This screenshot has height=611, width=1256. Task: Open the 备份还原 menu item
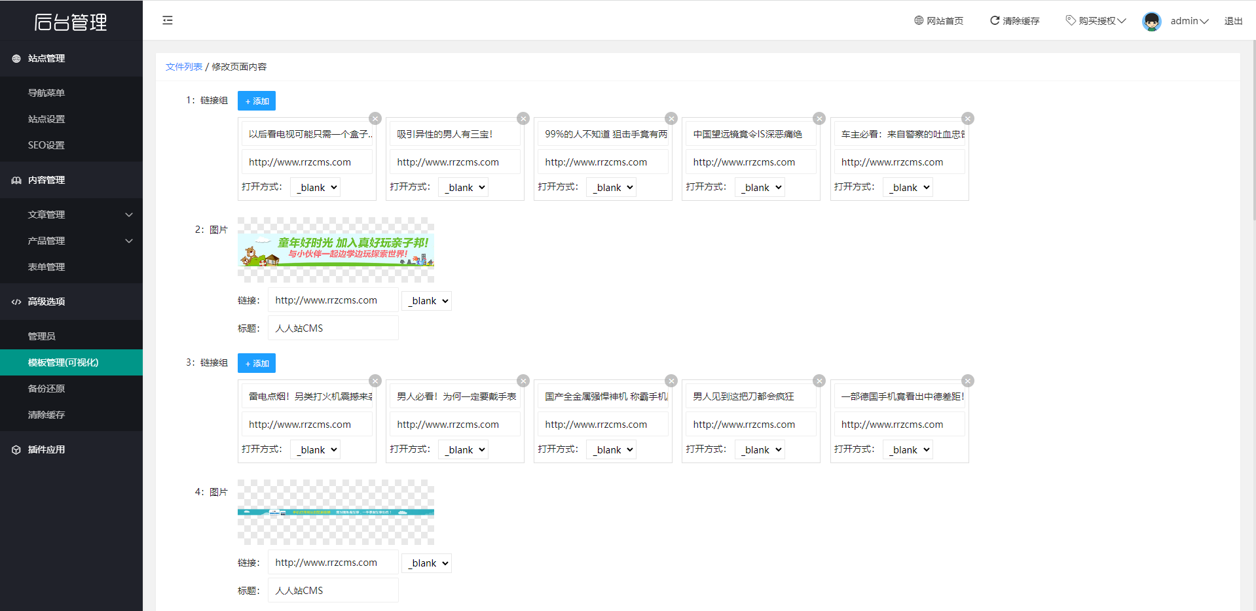point(71,389)
